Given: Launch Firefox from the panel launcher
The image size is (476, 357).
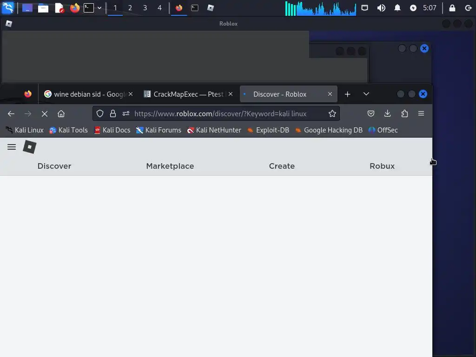Looking at the screenshot, I should point(75,7).
